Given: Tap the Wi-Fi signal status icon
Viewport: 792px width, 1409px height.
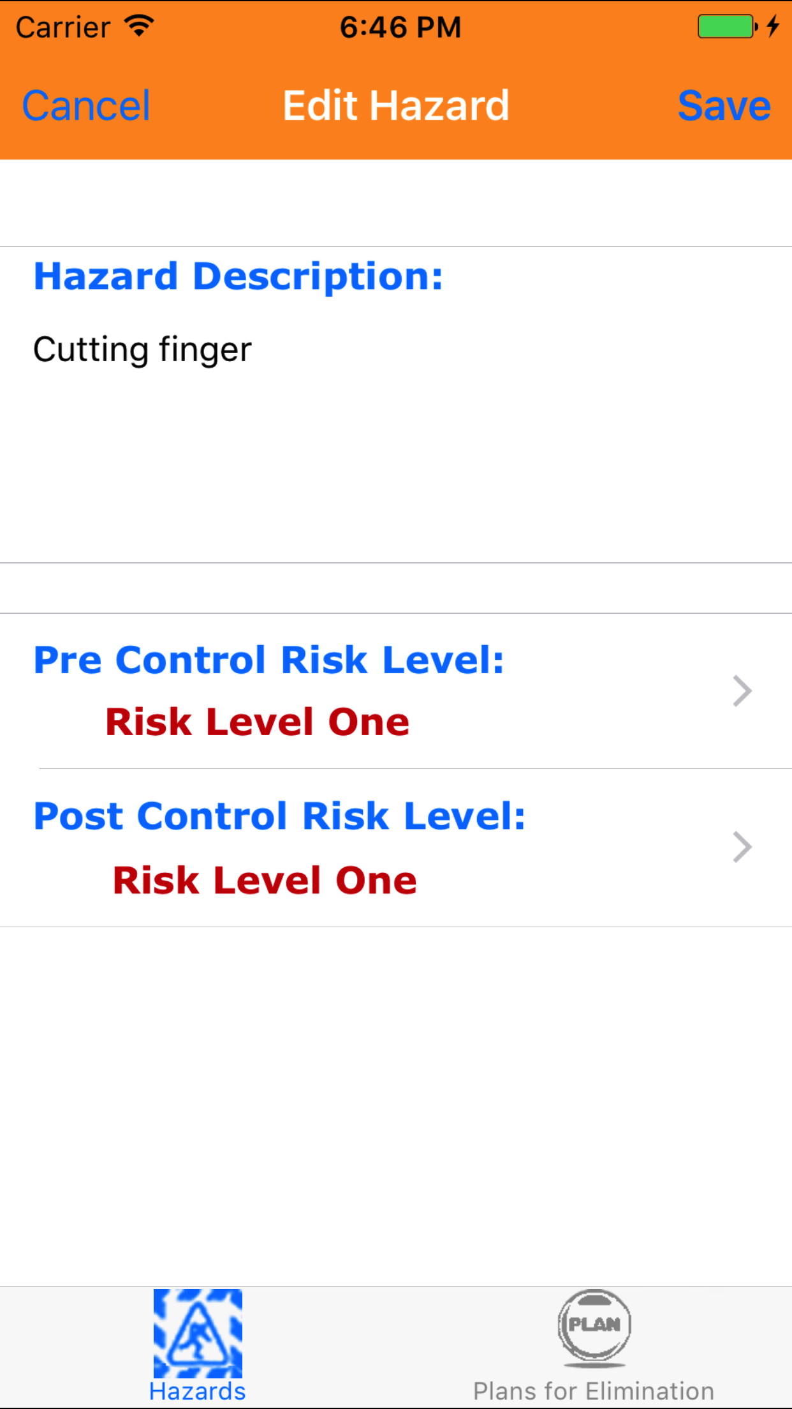Looking at the screenshot, I should click(139, 26).
